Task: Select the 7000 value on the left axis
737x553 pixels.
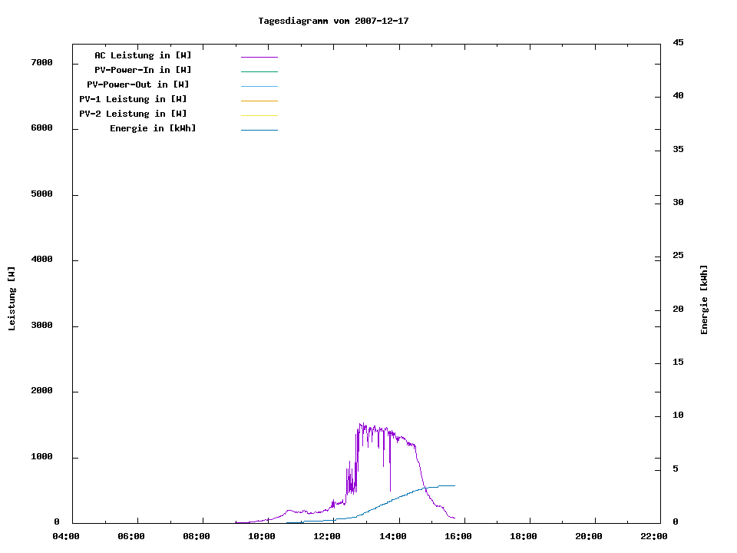Action: point(41,62)
